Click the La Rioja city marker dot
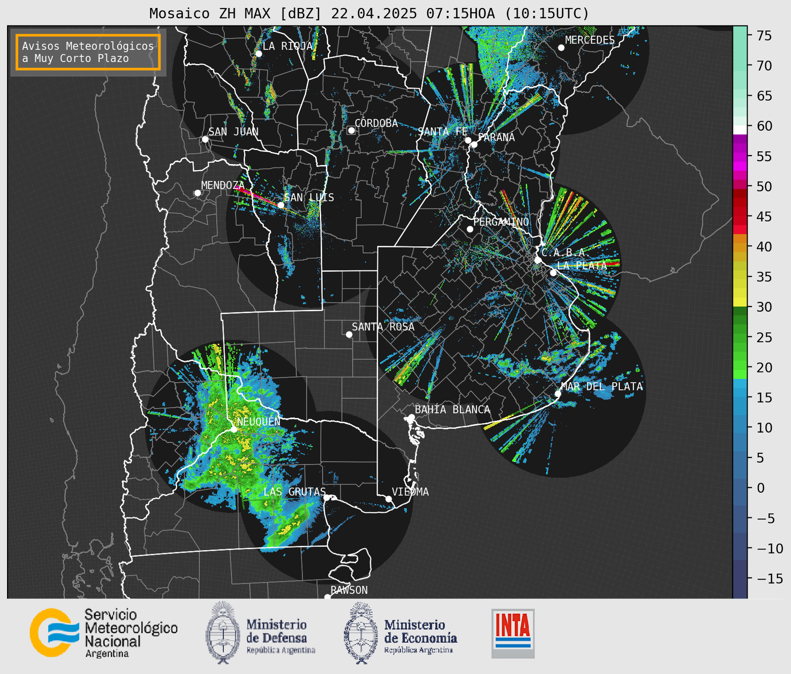 point(258,54)
